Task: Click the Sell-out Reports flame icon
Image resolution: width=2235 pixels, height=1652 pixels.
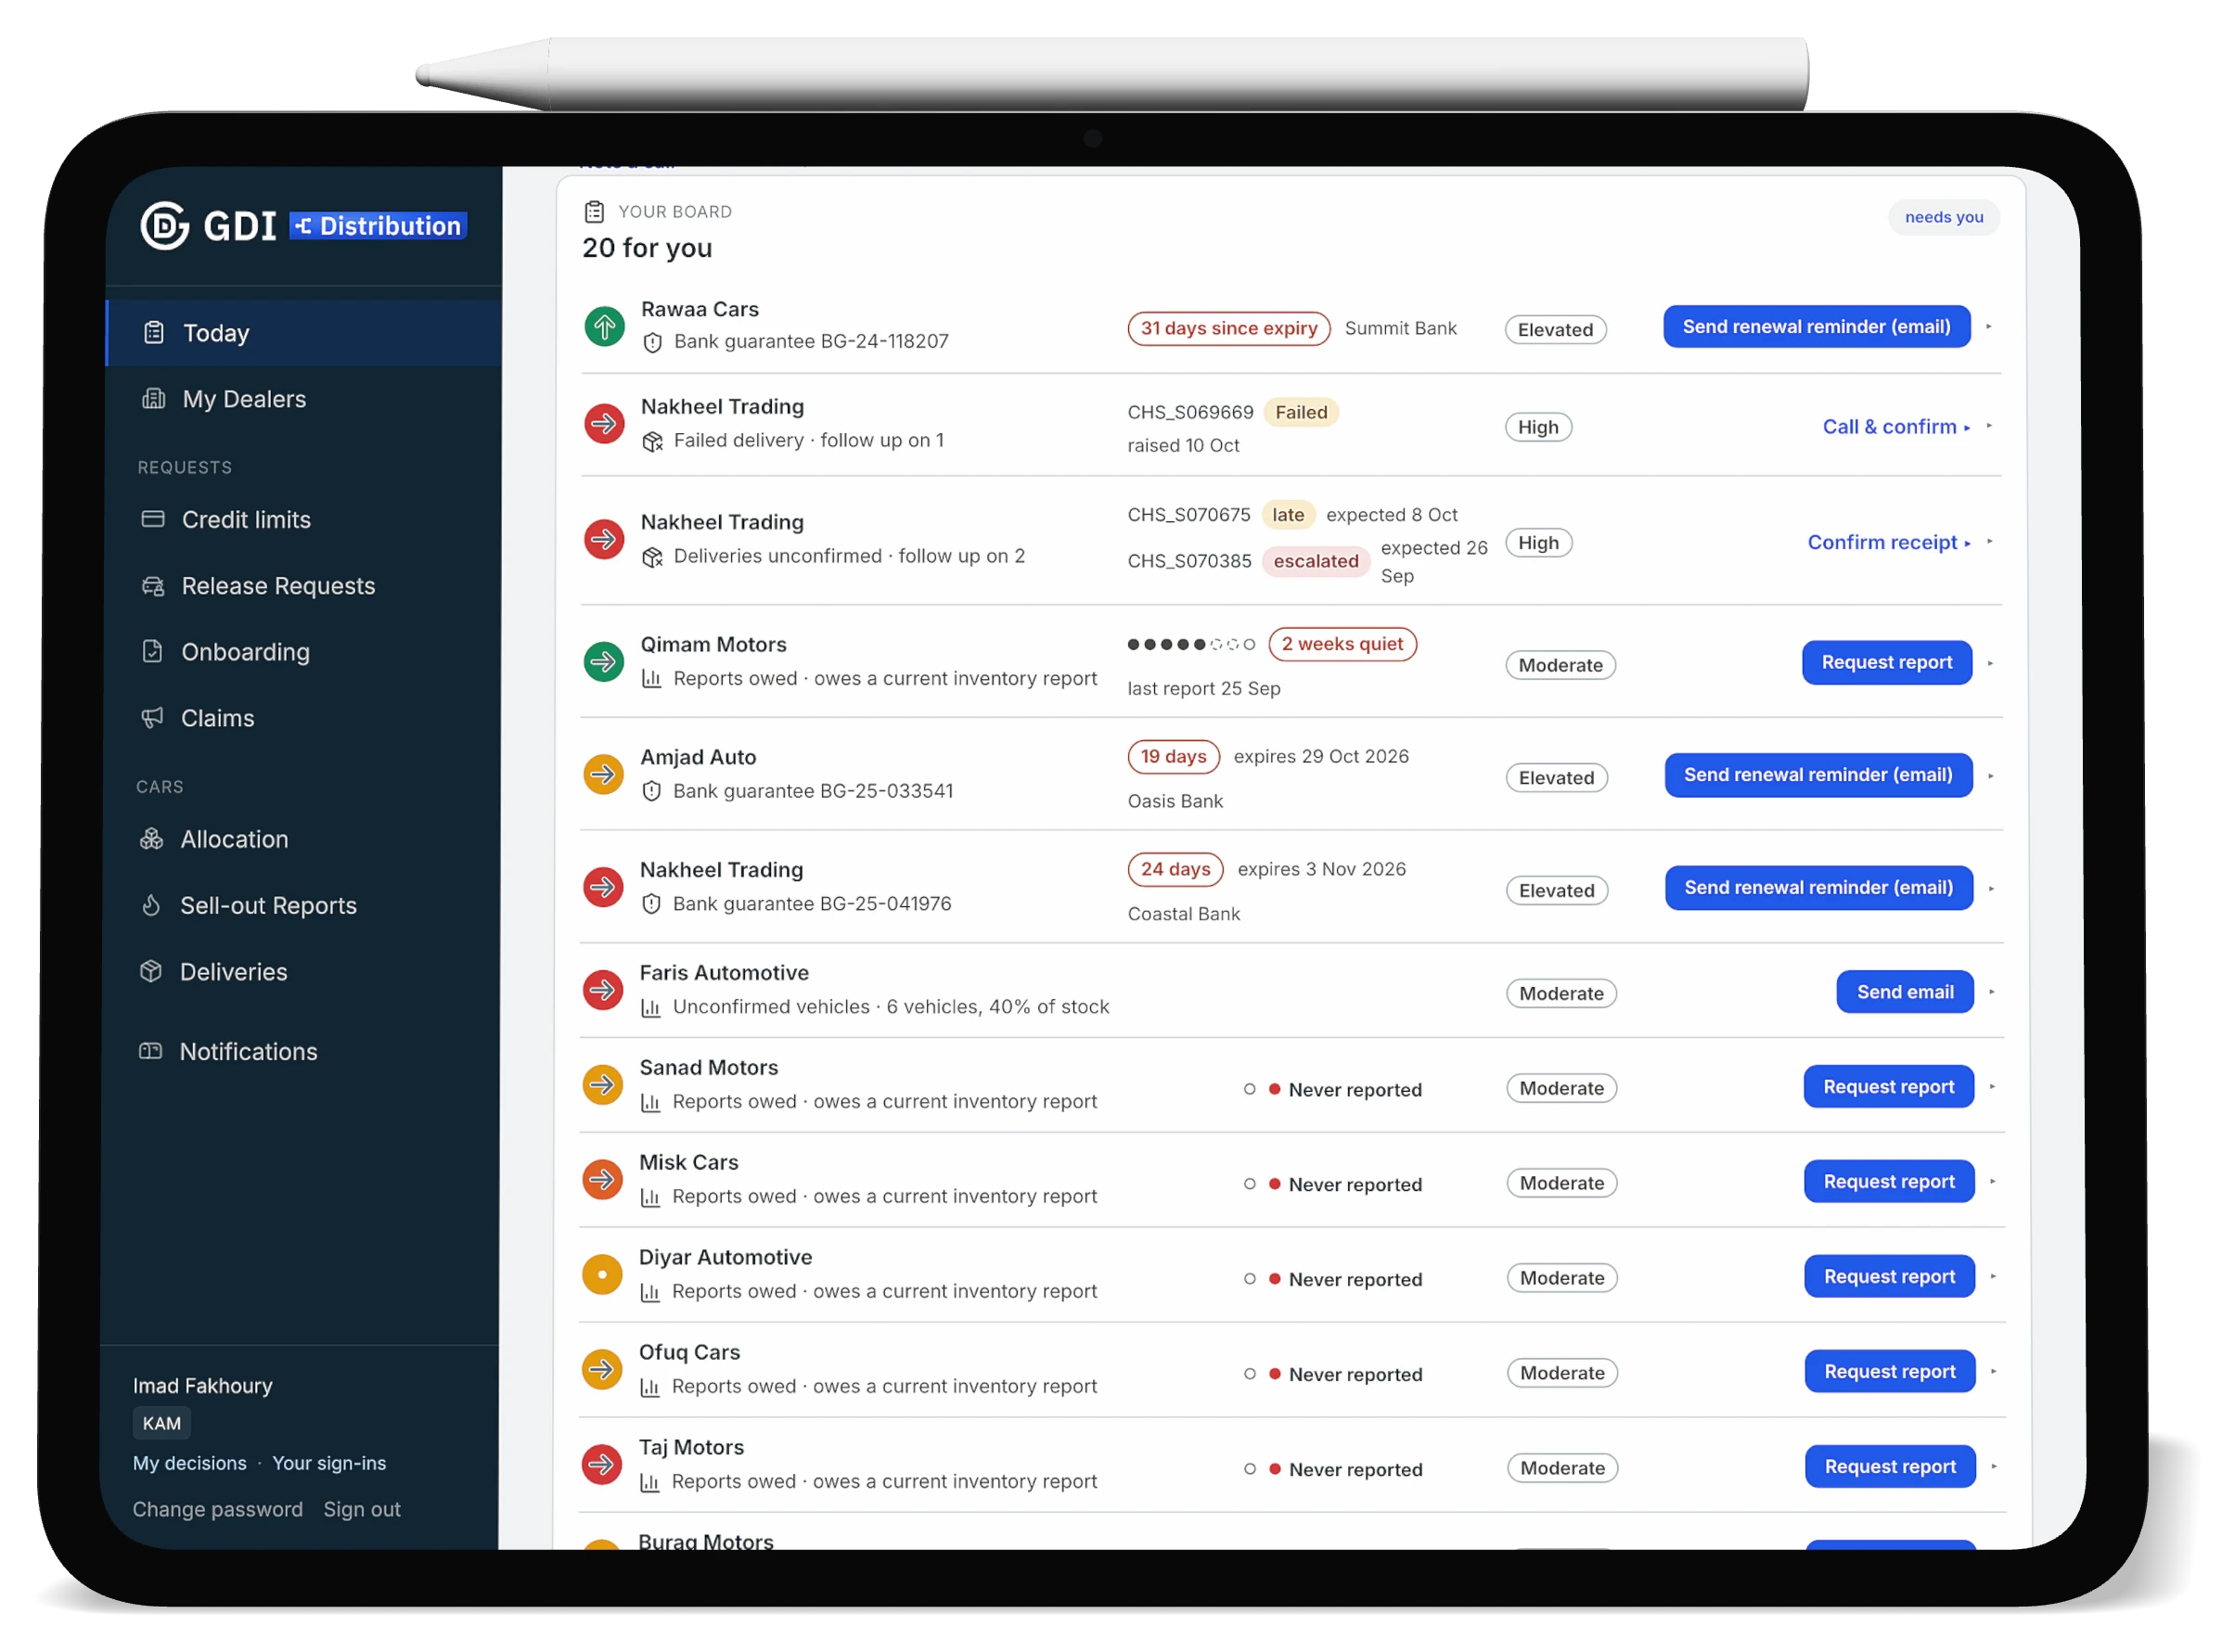Action: coord(151,904)
